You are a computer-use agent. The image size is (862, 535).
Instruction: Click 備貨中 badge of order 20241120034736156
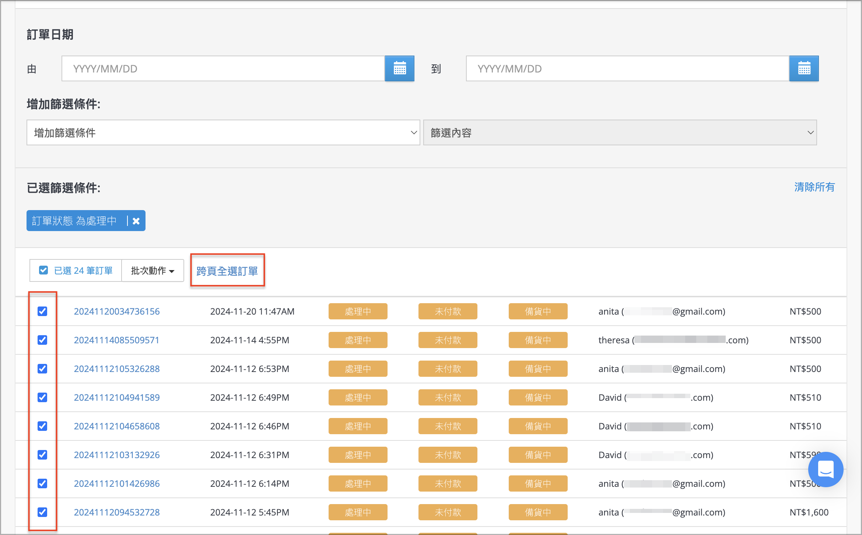tap(538, 311)
